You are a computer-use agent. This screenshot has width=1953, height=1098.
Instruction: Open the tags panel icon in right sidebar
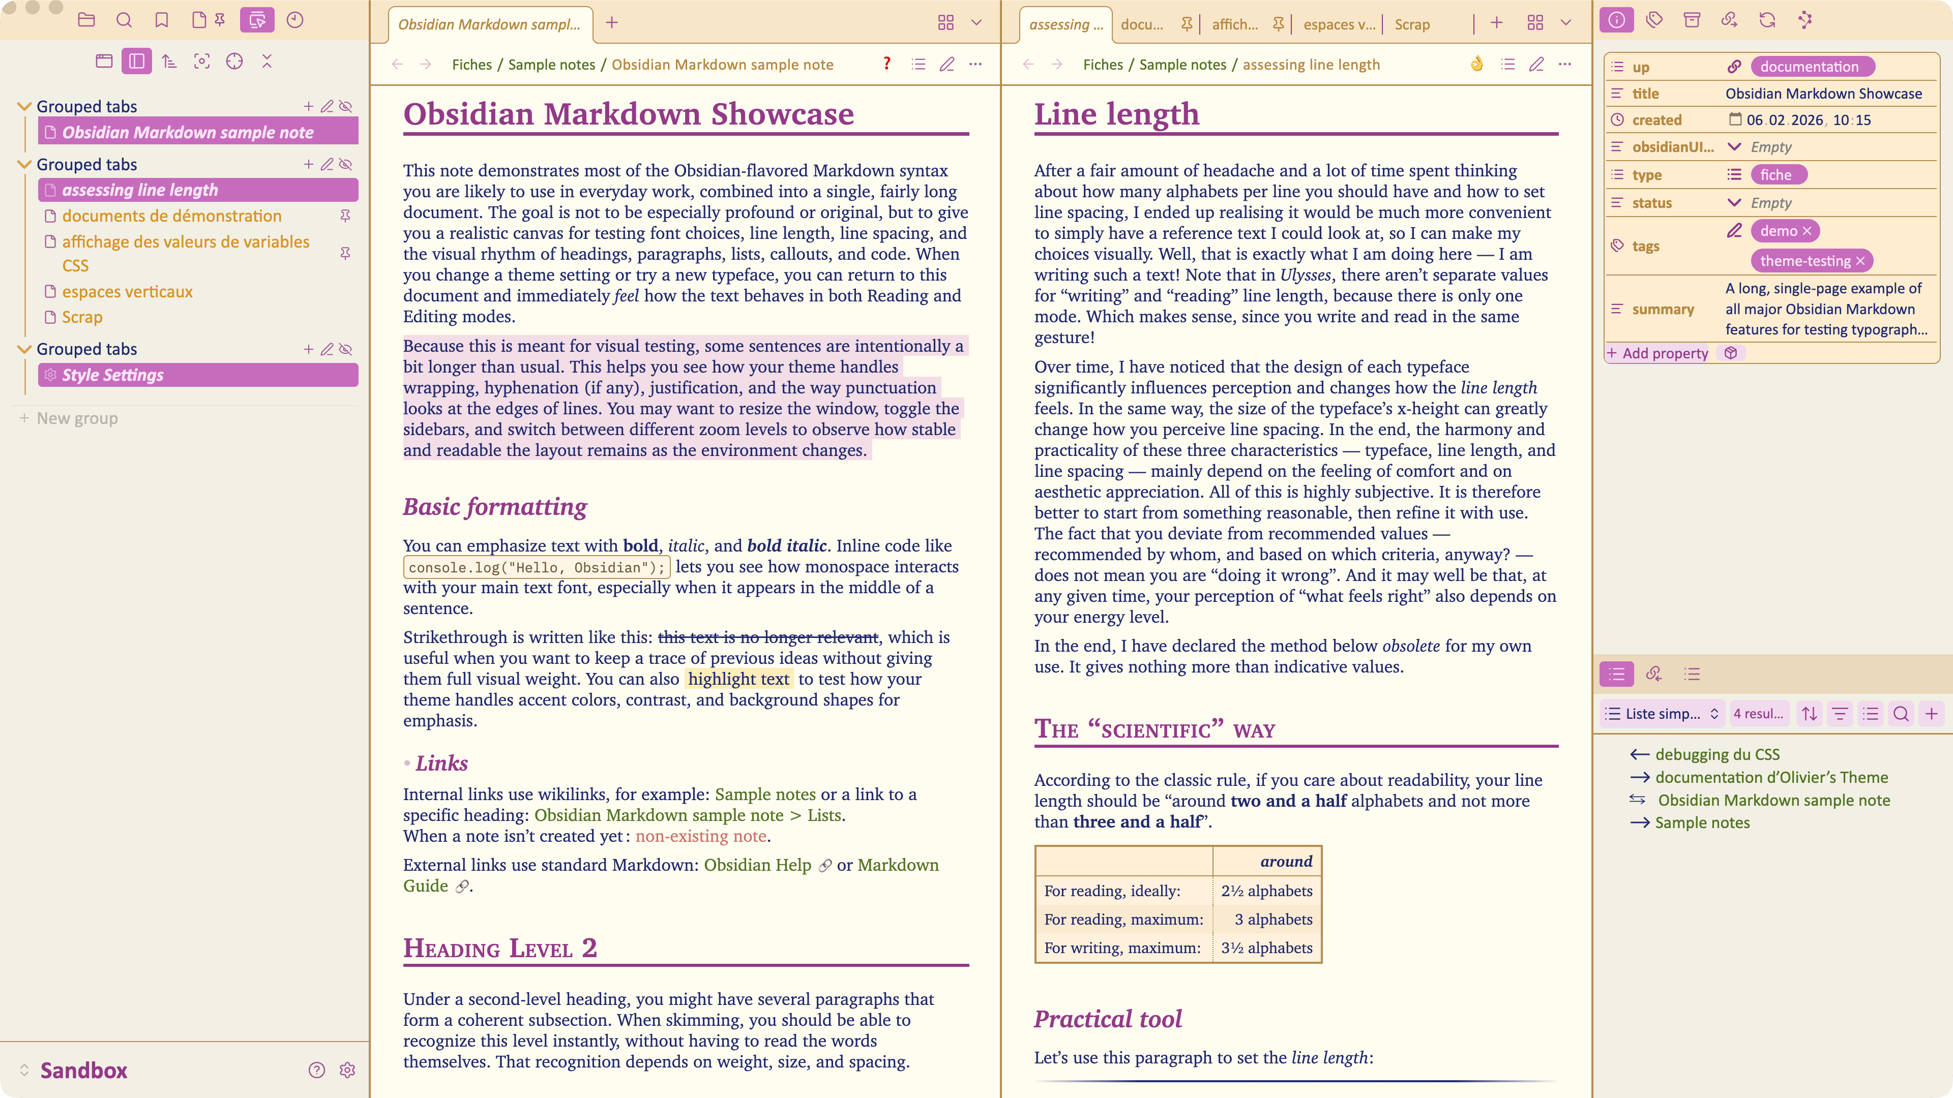[x=1654, y=20]
